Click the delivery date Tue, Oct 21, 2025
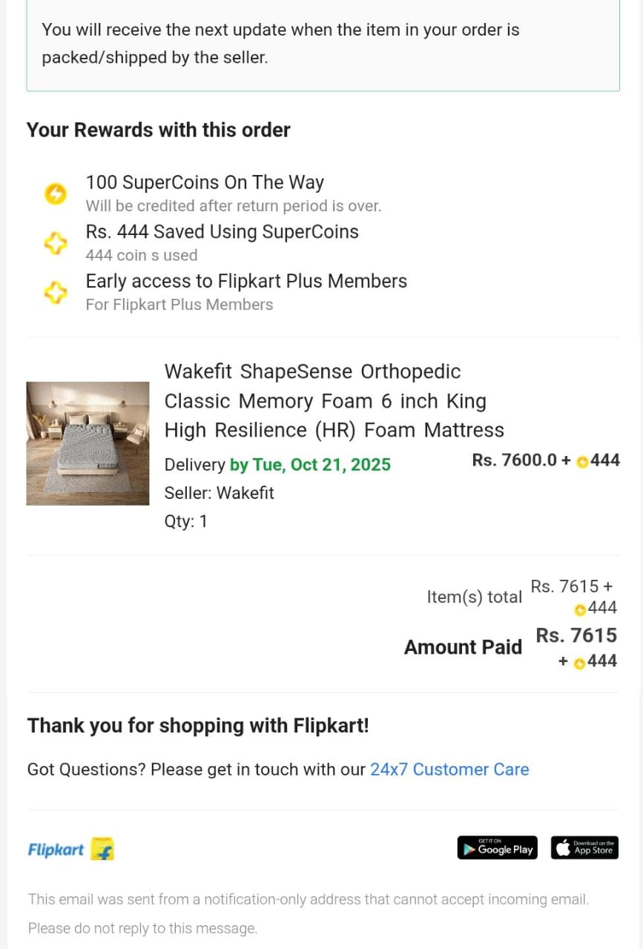Viewport: 643px width, 949px height. [x=310, y=465]
